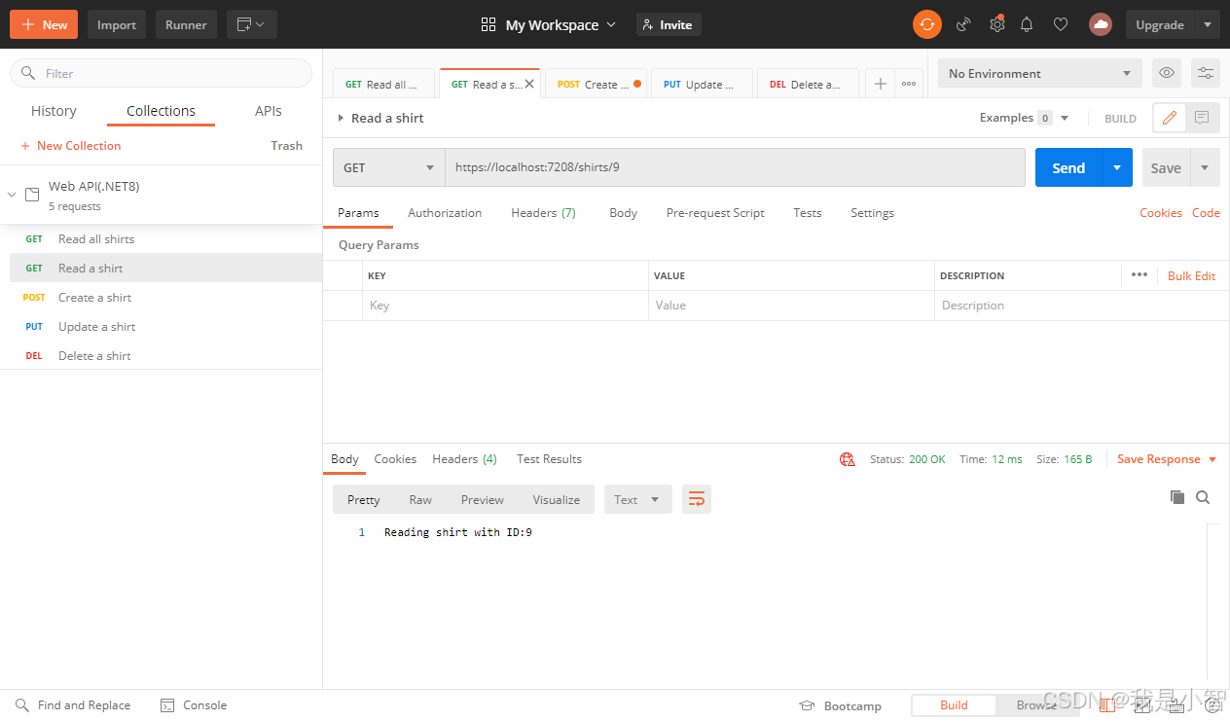Open the user avatar menu
Screen dimensions: 1230x721
[x=1101, y=24]
